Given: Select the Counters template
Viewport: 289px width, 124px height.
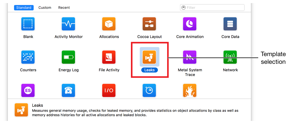Looking at the screenshot, I should point(28,57).
